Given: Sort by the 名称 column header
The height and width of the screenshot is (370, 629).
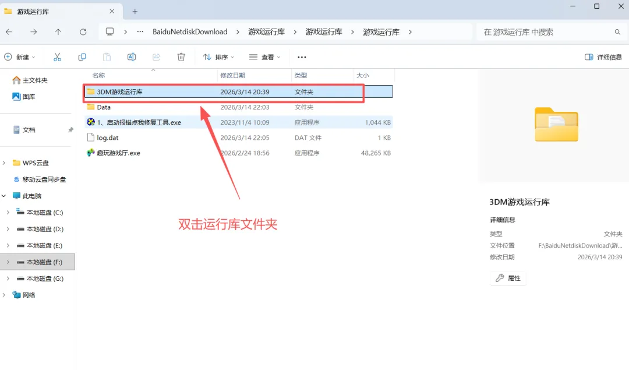Looking at the screenshot, I should click(x=98, y=75).
